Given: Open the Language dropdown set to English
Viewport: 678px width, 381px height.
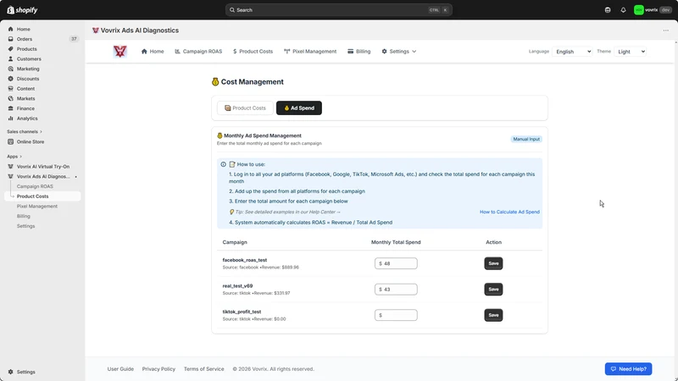Looking at the screenshot, I should click(572, 52).
